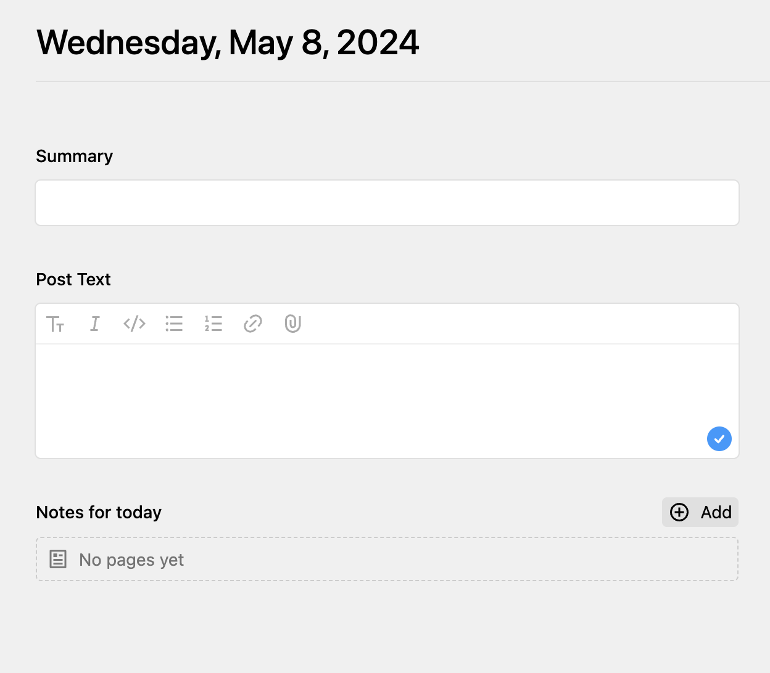This screenshot has height=673, width=770.
Task: Click the Wednesday, May 8, 2024 heading
Action: tap(228, 43)
